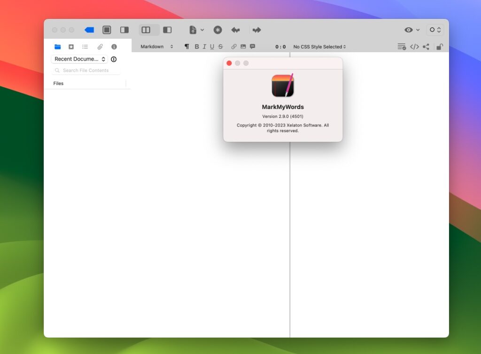The height and width of the screenshot is (354, 481).
Task: Insert a hyperlink using the link icon
Action: point(234,47)
